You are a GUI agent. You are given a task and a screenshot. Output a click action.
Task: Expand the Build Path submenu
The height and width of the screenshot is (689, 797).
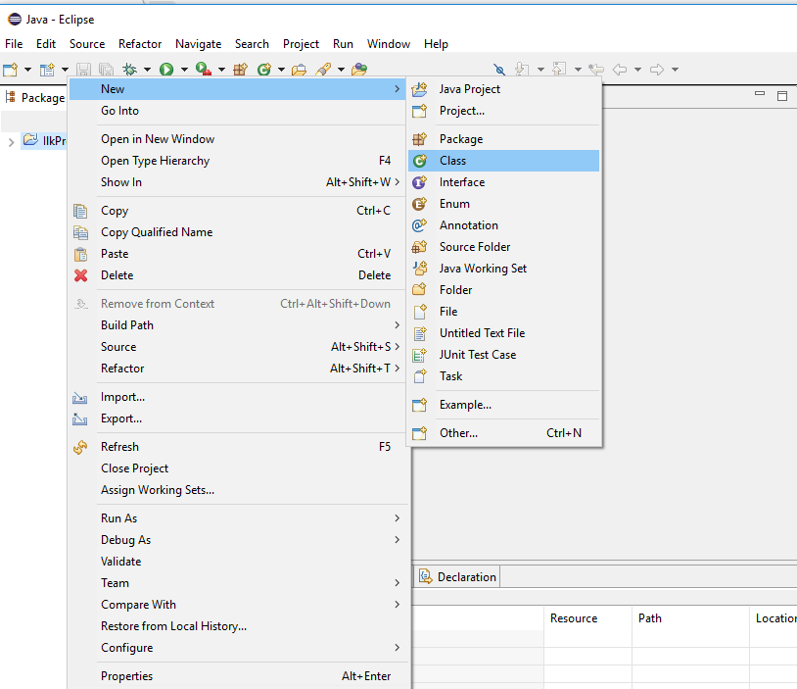(x=238, y=325)
